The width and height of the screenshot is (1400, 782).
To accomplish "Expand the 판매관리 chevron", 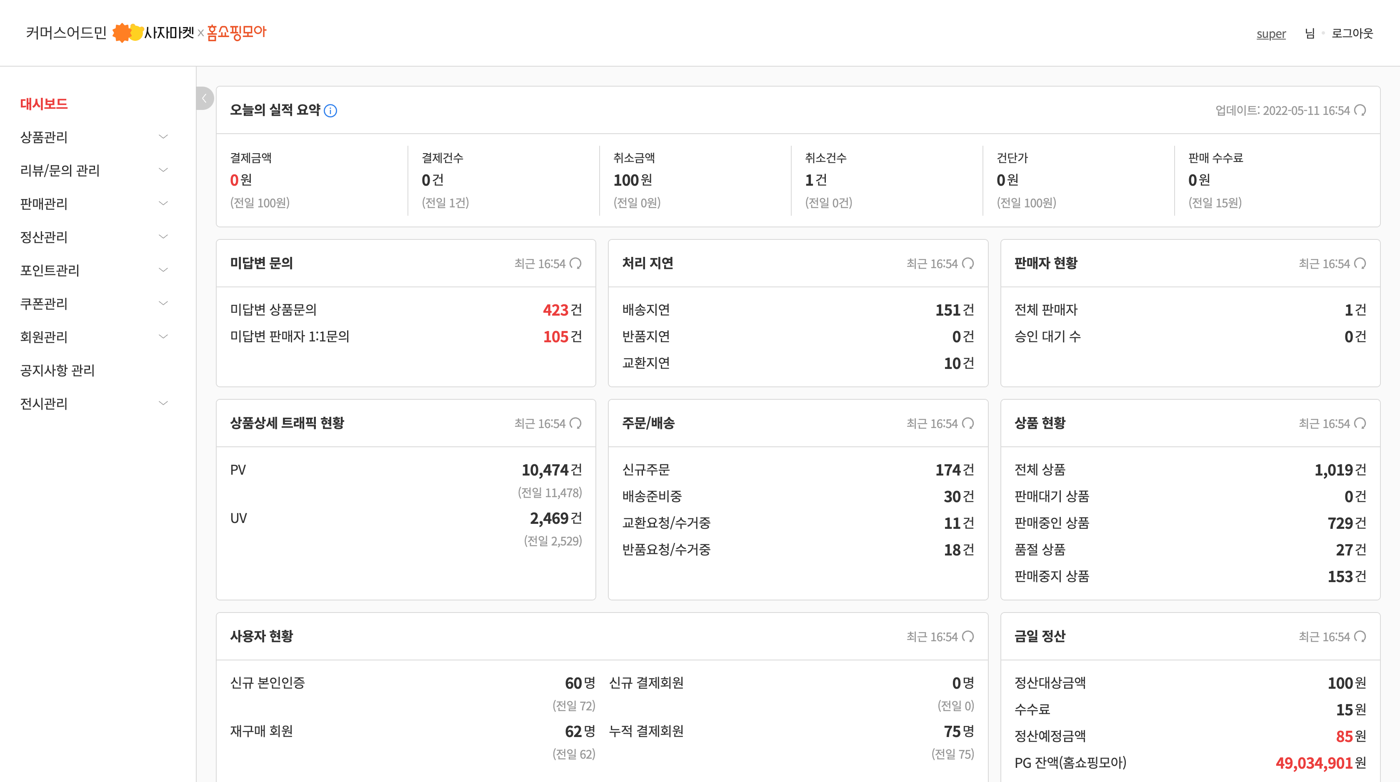I will pos(163,203).
